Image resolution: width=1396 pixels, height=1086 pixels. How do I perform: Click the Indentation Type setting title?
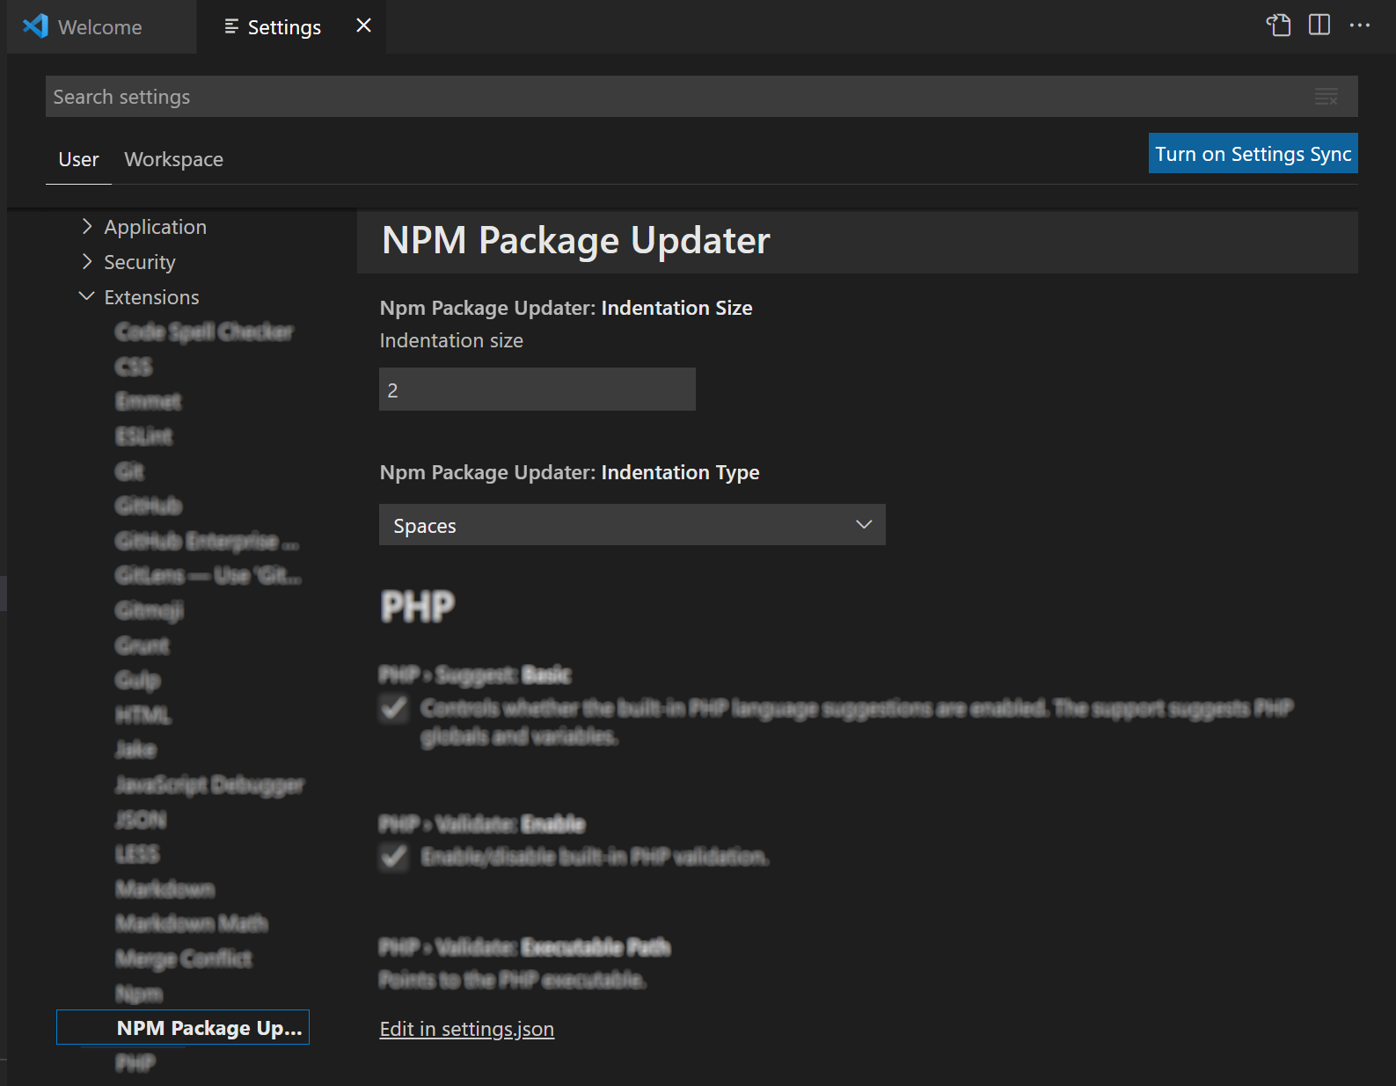(570, 472)
